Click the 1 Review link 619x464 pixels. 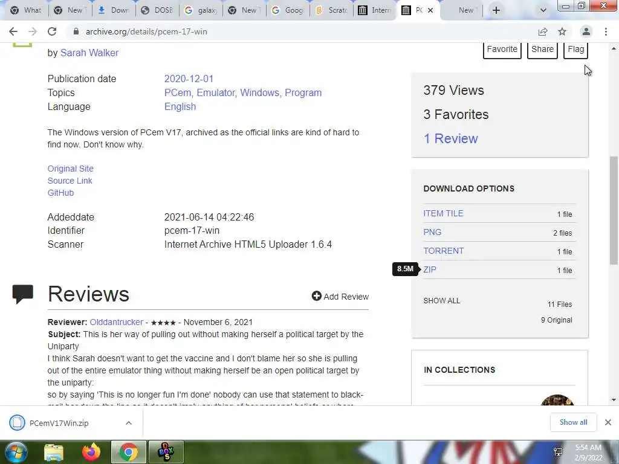[x=450, y=138]
